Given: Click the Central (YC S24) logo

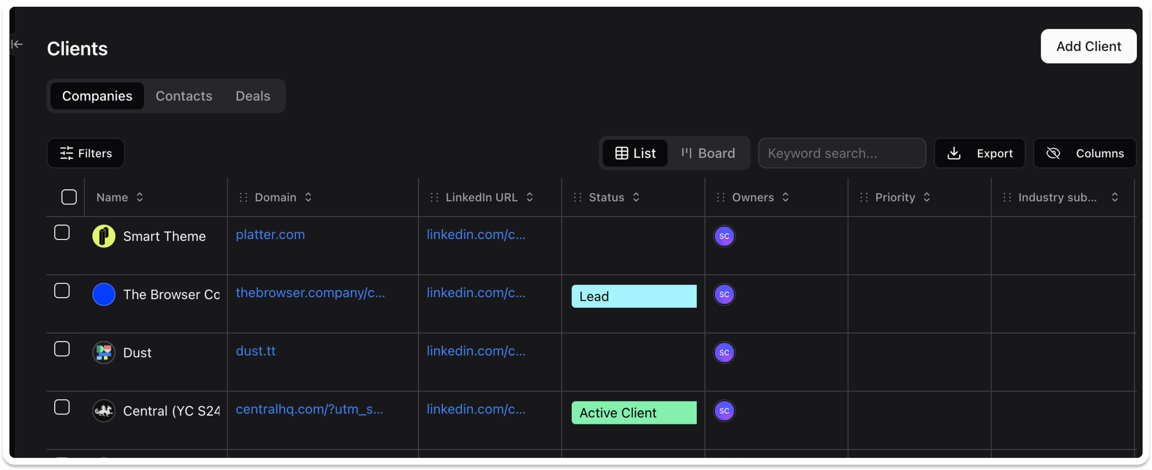Looking at the screenshot, I should tap(104, 411).
